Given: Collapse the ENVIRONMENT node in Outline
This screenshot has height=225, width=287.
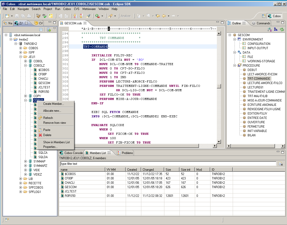Looking at the screenshot, I should [x=235, y=39].
